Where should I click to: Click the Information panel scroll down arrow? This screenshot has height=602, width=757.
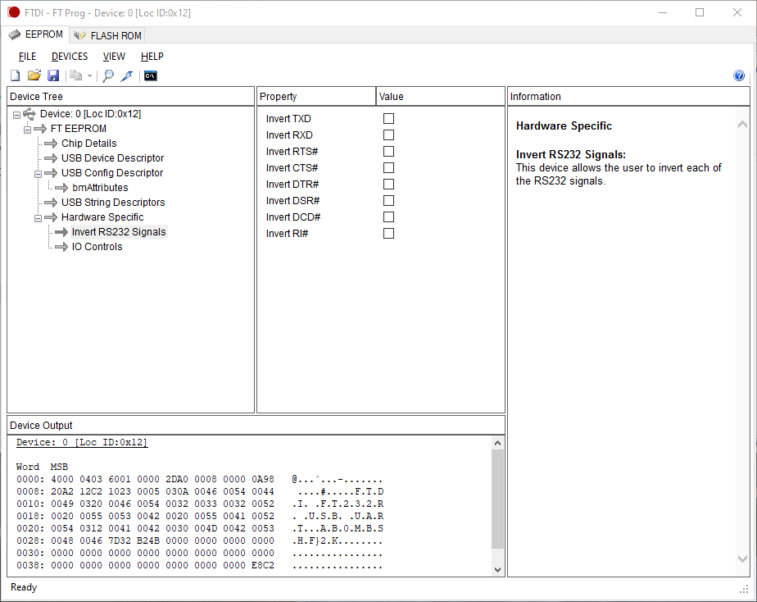tap(742, 559)
